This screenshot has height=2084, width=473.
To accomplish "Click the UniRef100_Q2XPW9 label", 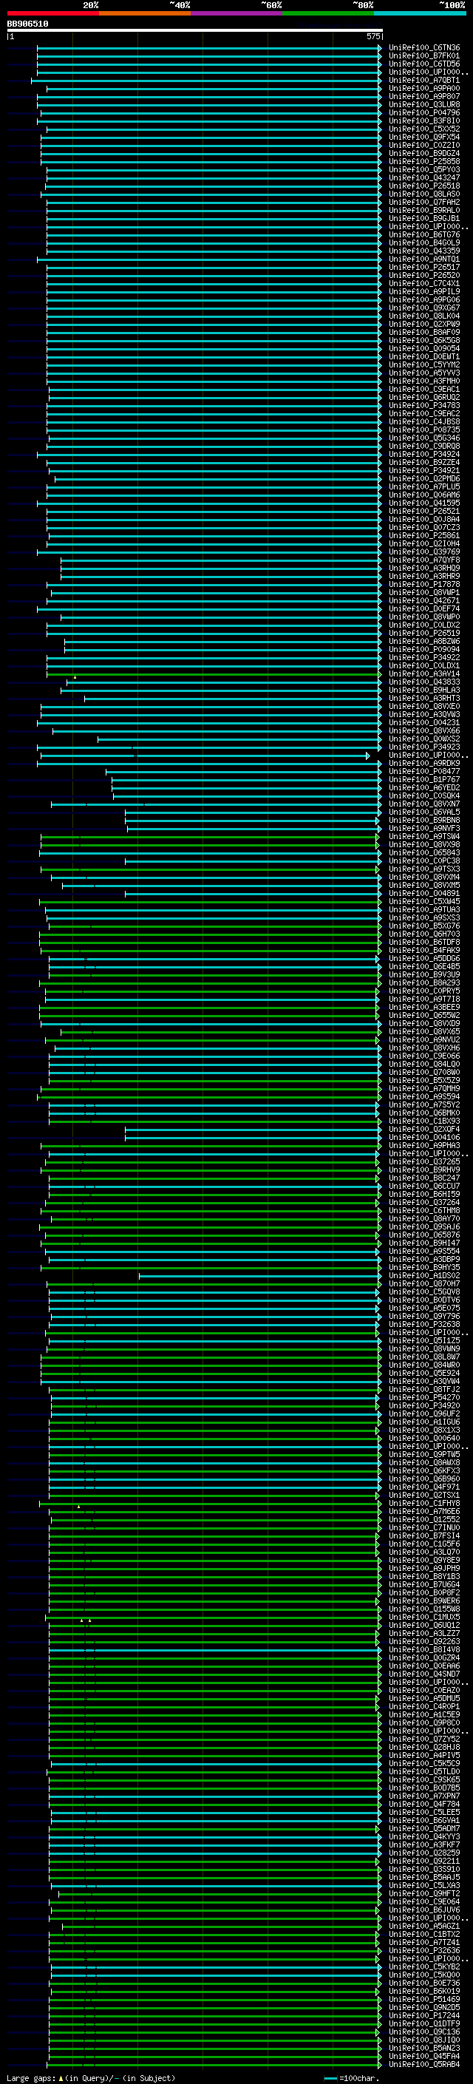I will [x=423, y=325].
